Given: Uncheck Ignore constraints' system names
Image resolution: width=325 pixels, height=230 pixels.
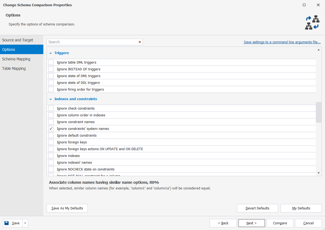Looking at the screenshot, I should pos(51,129).
